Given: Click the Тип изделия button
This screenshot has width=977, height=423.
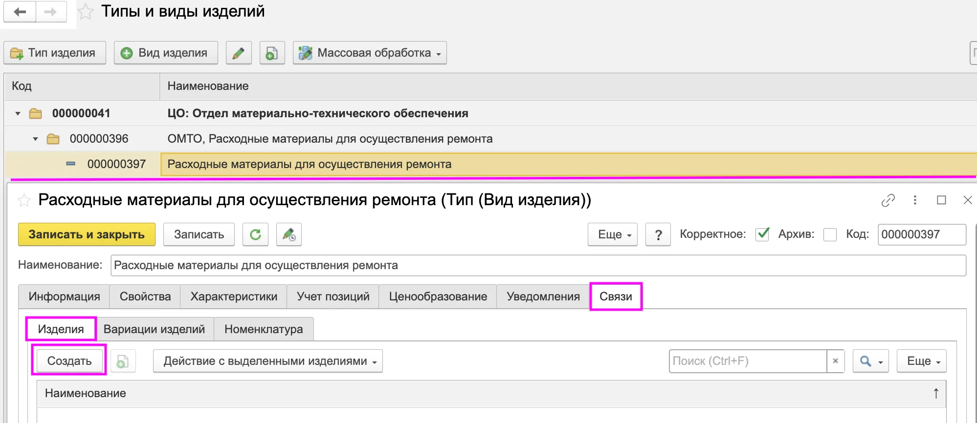Looking at the screenshot, I should (x=55, y=53).
